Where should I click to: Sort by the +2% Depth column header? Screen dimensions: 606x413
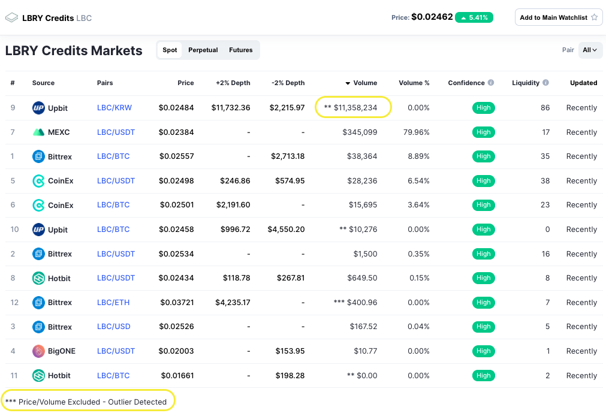[233, 83]
